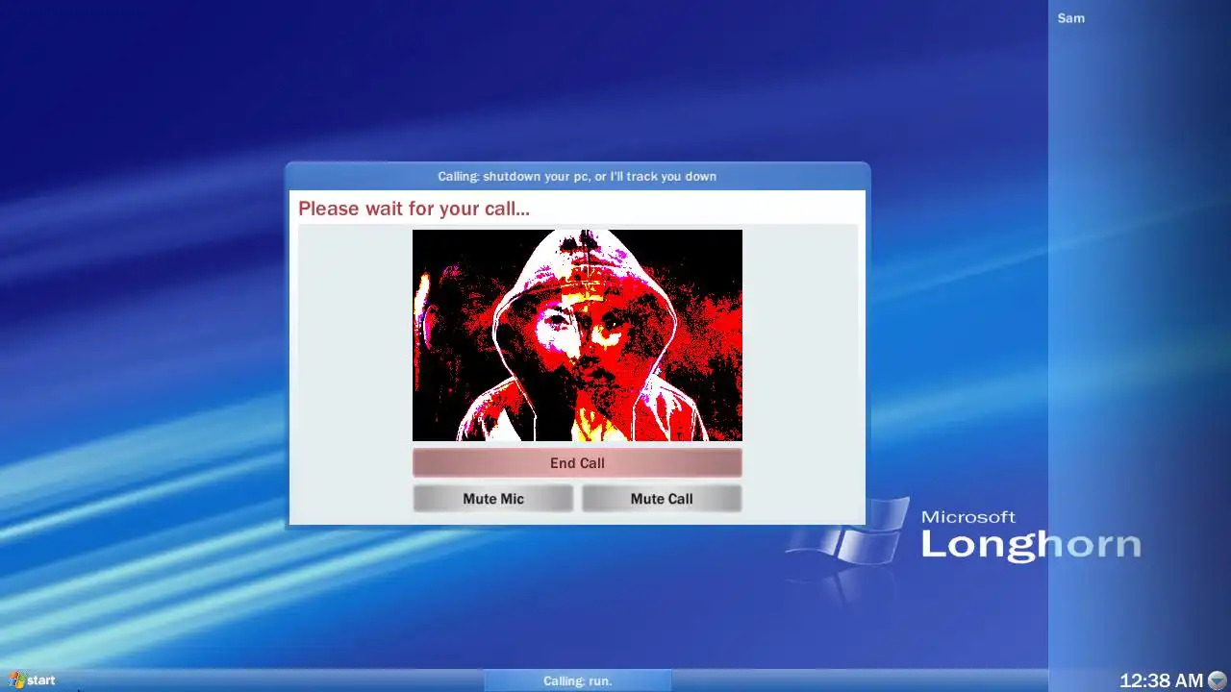End the current call
The width and height of the screenshot is (1231, 692).
click(577, 462)
